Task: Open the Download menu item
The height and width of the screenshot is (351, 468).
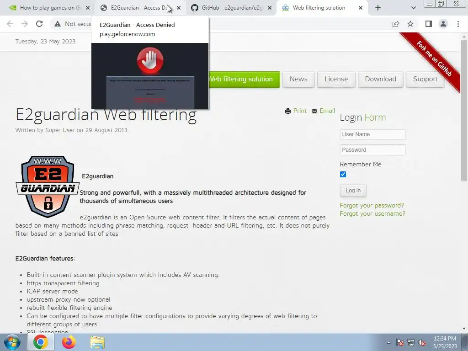Action: point(381,79)
